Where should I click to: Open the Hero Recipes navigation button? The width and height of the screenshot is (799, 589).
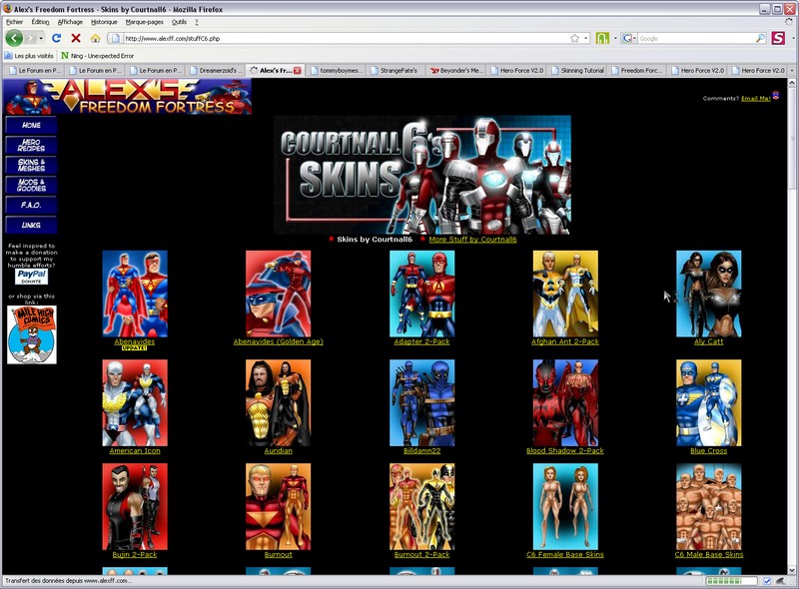tap(31, 145)
